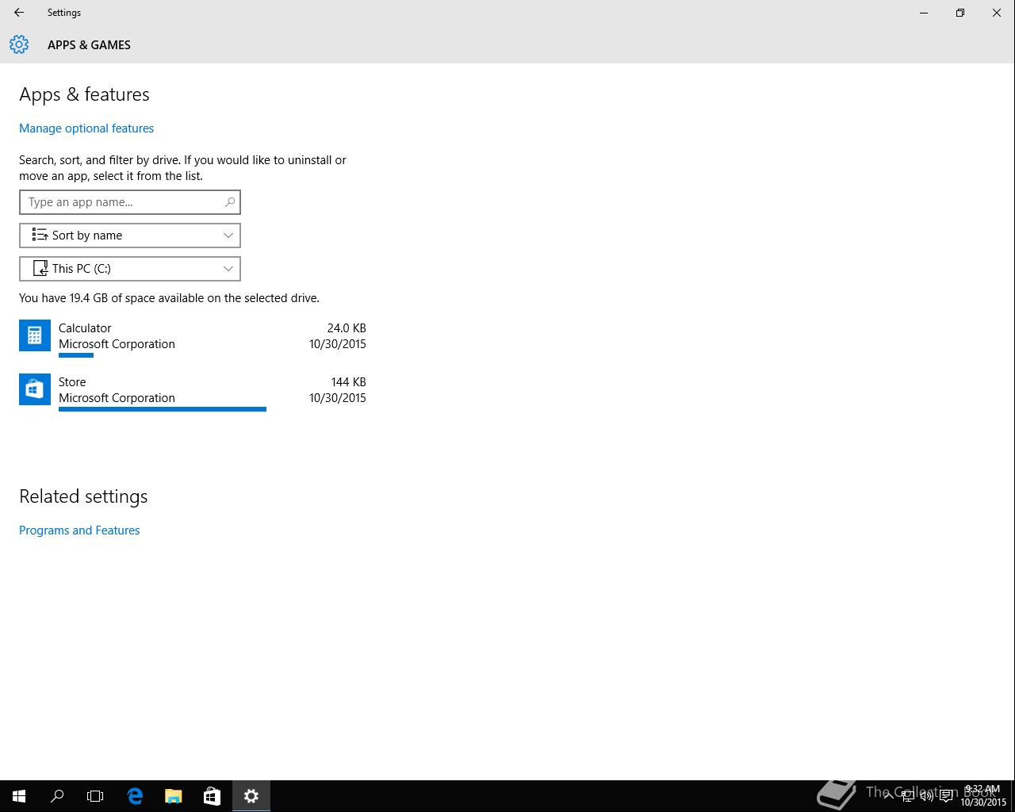Click the back arrow in Settings title bar

pos(19,13)
